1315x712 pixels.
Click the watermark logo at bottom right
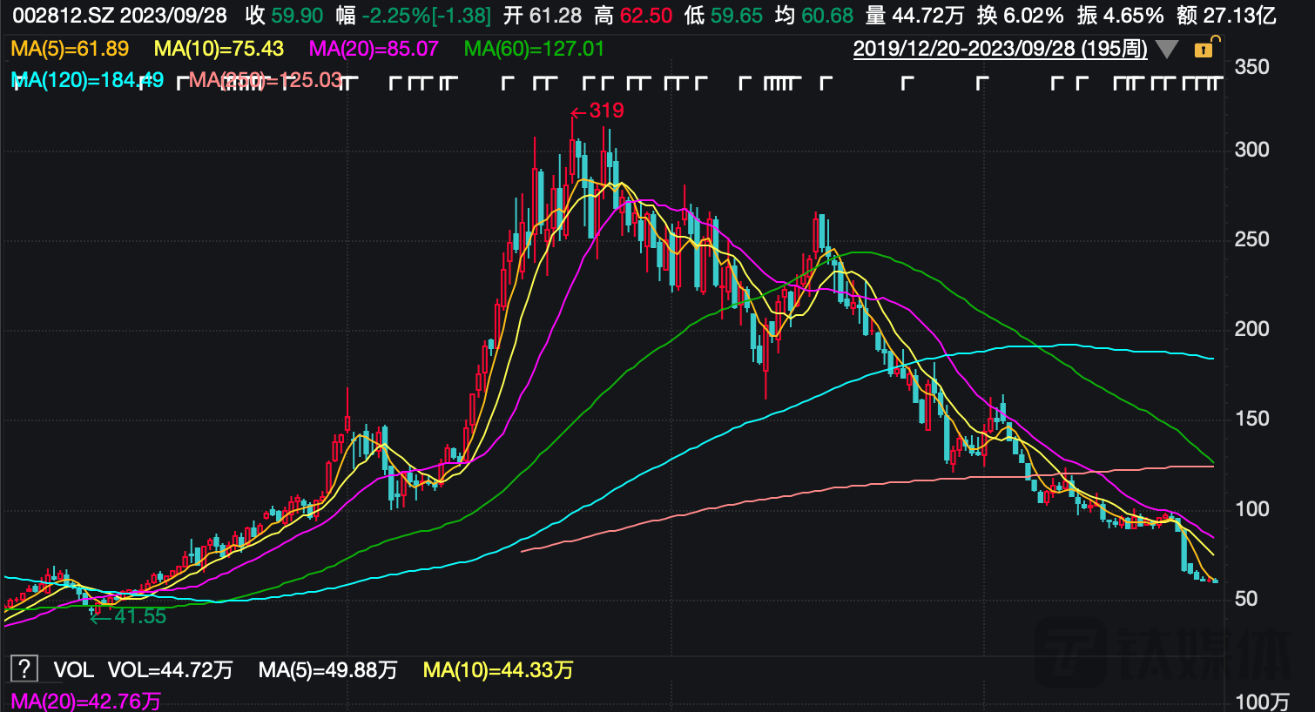click(1163, 655)
